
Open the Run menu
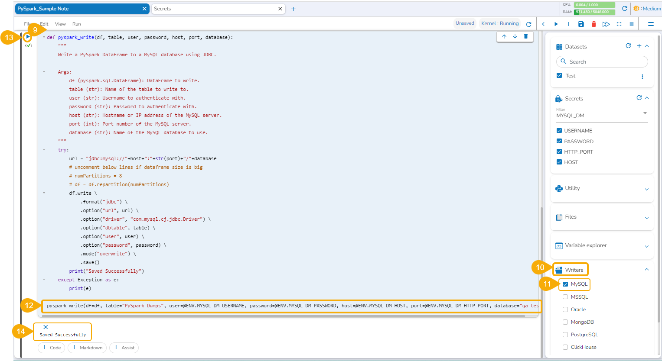coord(76,24)
